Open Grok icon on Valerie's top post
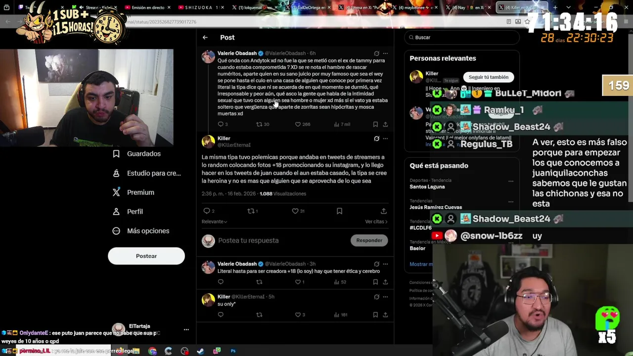Screen dimensions: 633x356 point(376,53)
